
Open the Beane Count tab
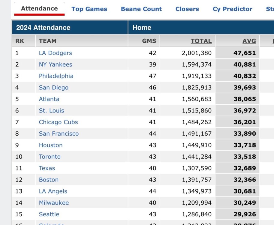click(x=141, y=9)
